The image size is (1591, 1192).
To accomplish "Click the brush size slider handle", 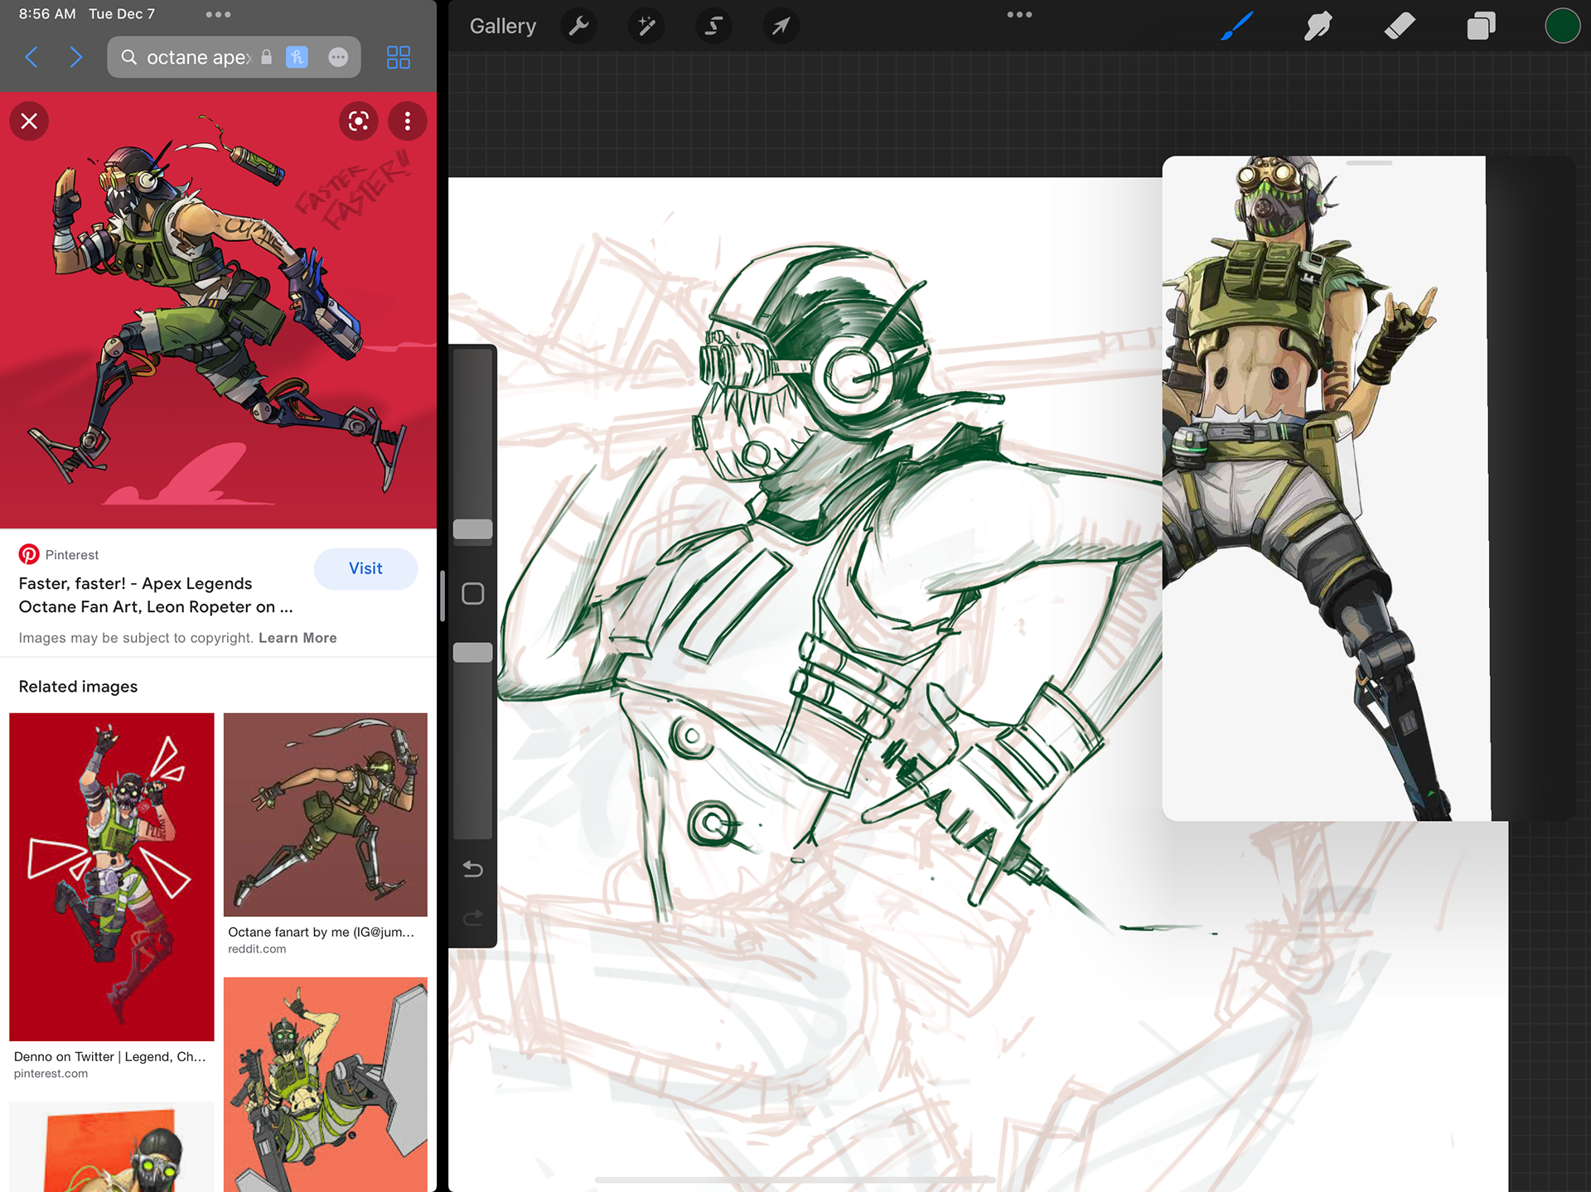I will coord(472,529).
